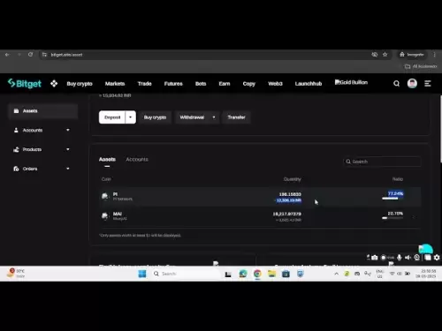Open the user profile avatar

(412, 84)
